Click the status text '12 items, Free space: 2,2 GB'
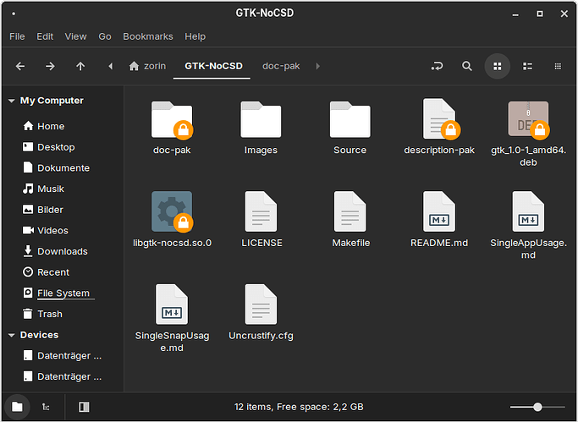The width and height of the screenshot is (578, 422). (x=299, y=407)
